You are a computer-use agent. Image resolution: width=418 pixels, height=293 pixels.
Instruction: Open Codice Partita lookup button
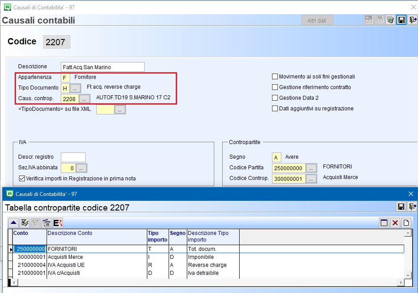(311, 168)
